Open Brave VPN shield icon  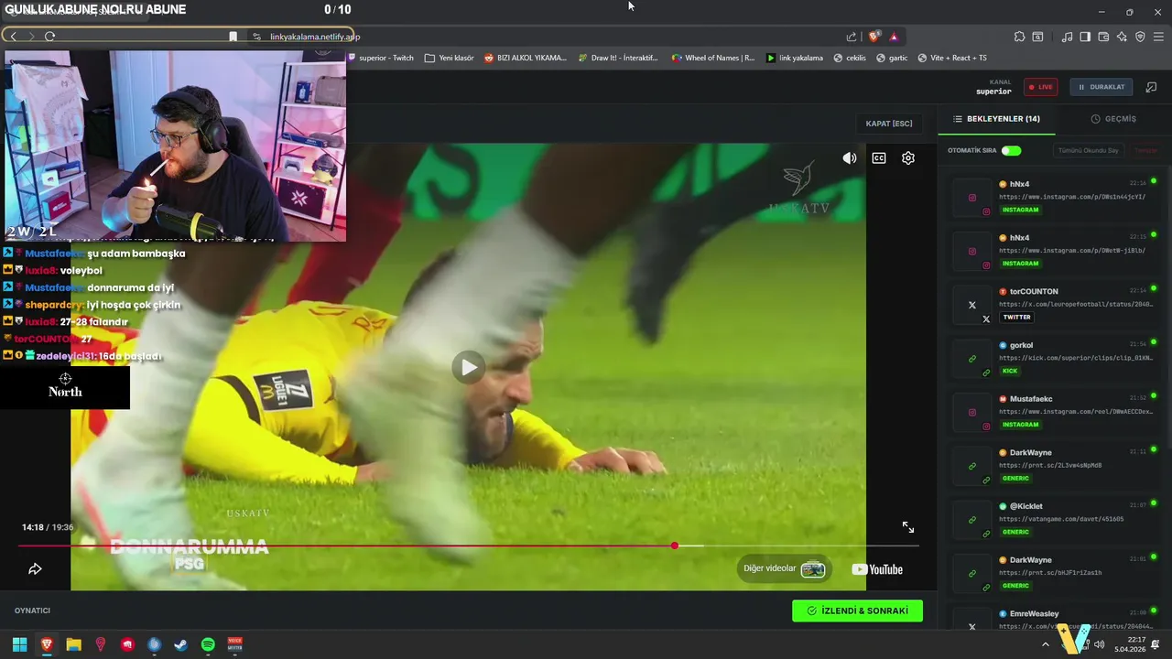1140,37
